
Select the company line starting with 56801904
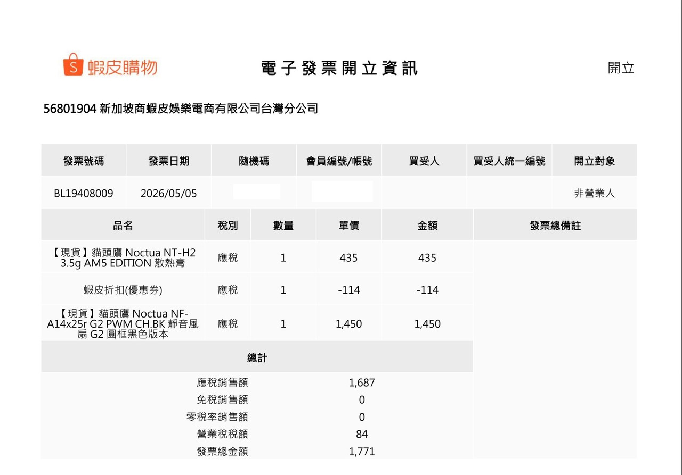coord(181,109)
